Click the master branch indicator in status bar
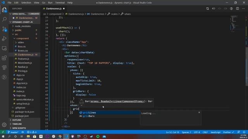 [x=13, y=132]
